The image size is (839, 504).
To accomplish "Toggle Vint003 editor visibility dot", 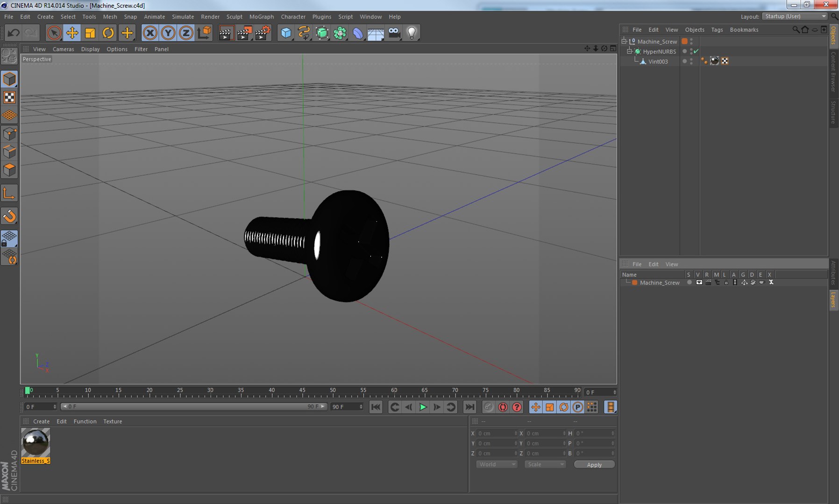I will (x=691, y=59).
